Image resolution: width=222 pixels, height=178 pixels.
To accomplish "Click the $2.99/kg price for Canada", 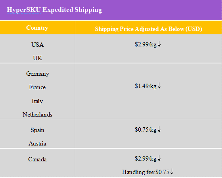I will click(x=146, y=159).
